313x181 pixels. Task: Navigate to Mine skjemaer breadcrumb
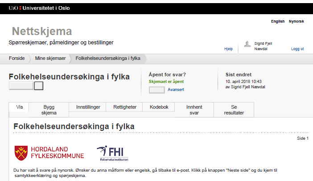50,59
